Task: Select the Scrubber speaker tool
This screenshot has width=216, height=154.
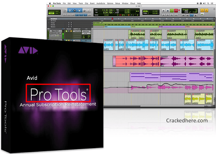Action: point(84,11)
